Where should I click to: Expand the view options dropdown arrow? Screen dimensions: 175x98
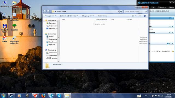point(136,16)
